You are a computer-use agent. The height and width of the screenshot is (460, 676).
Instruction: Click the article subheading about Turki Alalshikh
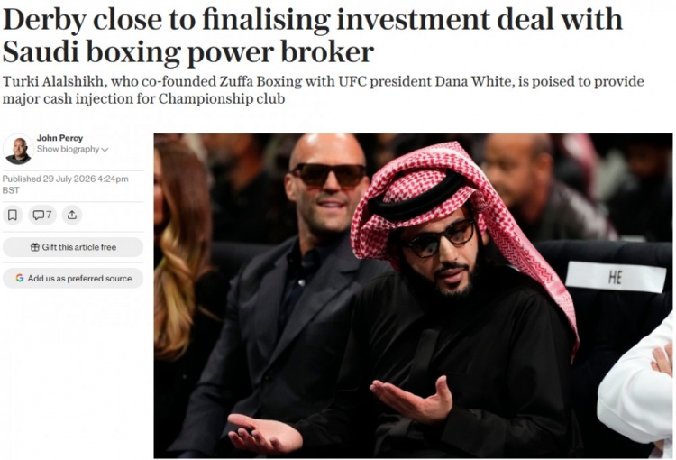[x=323, y=90]
